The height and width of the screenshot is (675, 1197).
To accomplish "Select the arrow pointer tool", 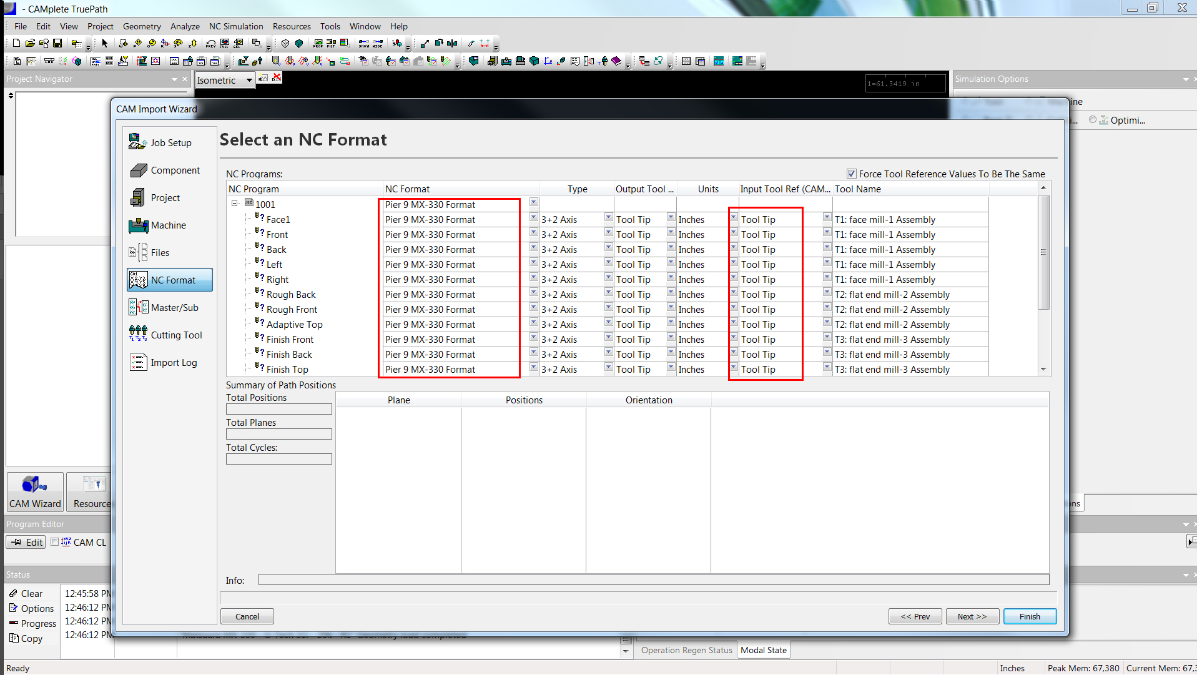I will pos(105,43).
